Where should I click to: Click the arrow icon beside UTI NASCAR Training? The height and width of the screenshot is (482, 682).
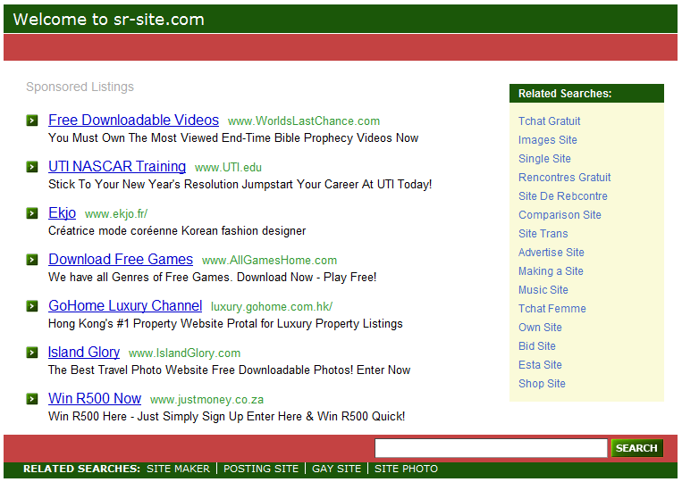32,167
